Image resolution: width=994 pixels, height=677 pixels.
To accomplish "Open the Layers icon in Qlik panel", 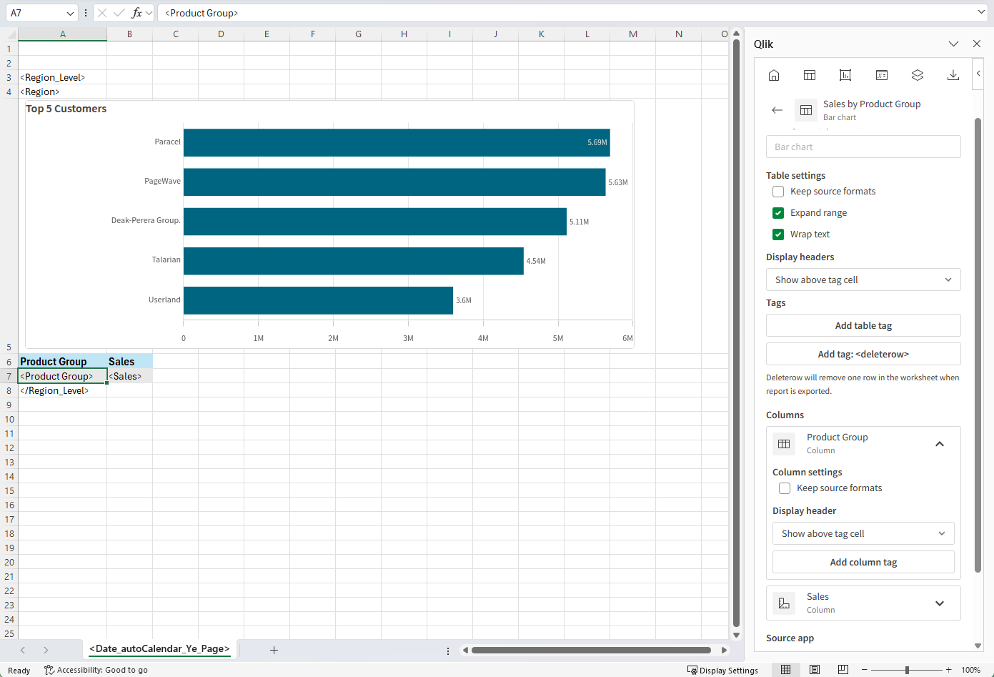I will (x=917, y=74).
